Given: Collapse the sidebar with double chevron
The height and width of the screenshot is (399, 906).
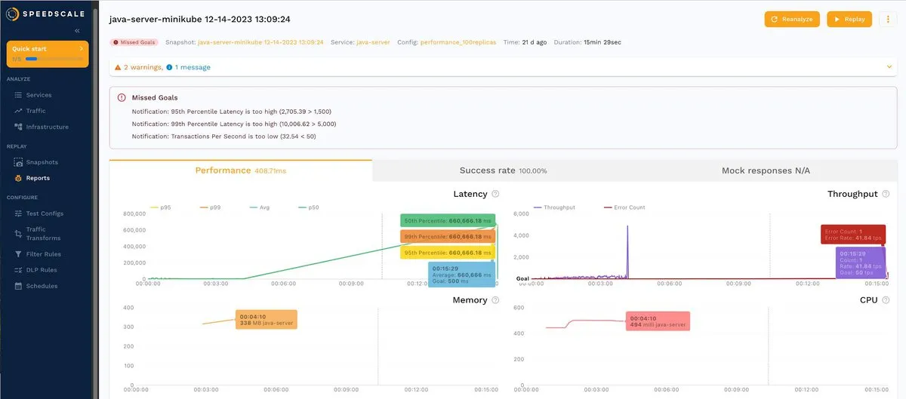Looking at the screenshot, I should coord(76,31).
